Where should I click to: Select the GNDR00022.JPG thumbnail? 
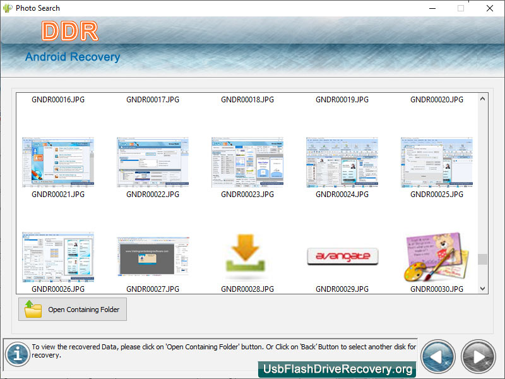click(x=153, y=162)
